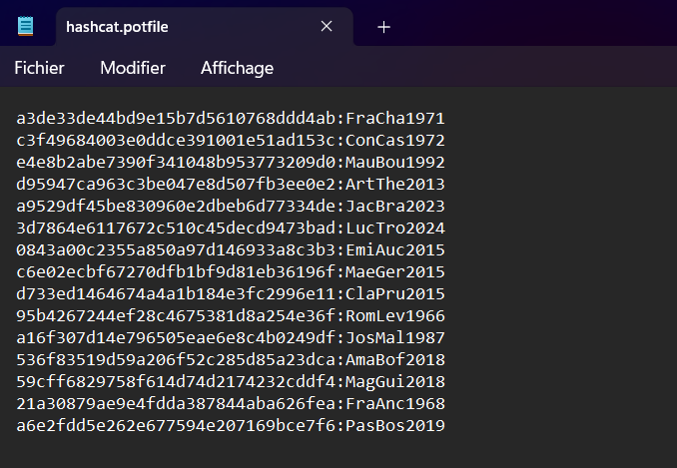Click the line ending with EmiAuc2015
This screenshot has height=468, width=677.
pos(231,250)
